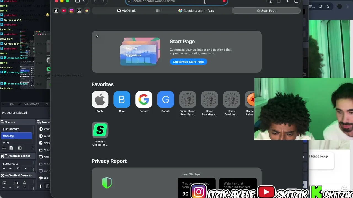Zoom in the OBS preview with plus
This screenshot has height=198, width=353.
coord(20,104)
